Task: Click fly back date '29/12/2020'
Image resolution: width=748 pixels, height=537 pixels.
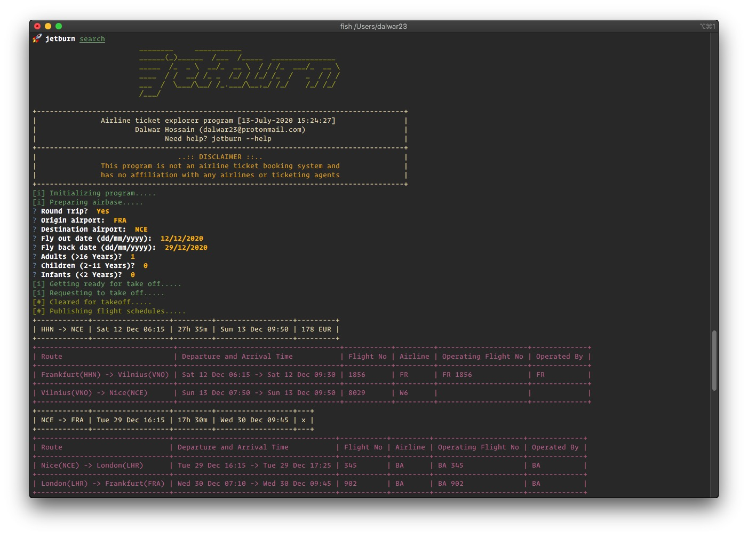Action: 186,248
